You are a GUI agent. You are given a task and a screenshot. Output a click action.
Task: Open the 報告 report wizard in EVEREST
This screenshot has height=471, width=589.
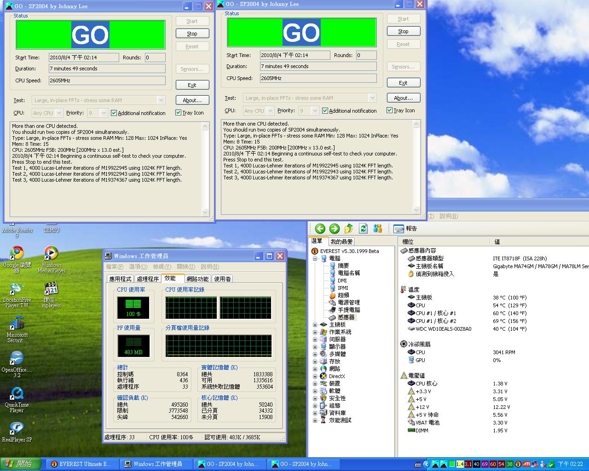(x=405, y=229)
